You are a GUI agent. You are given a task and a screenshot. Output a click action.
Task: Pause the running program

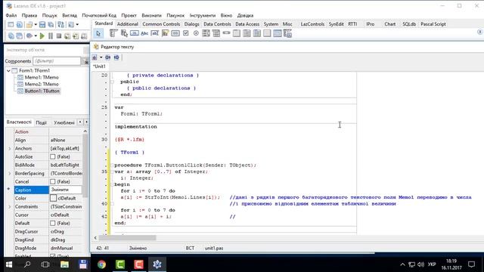pyautogui.click(x=51, y=36)
